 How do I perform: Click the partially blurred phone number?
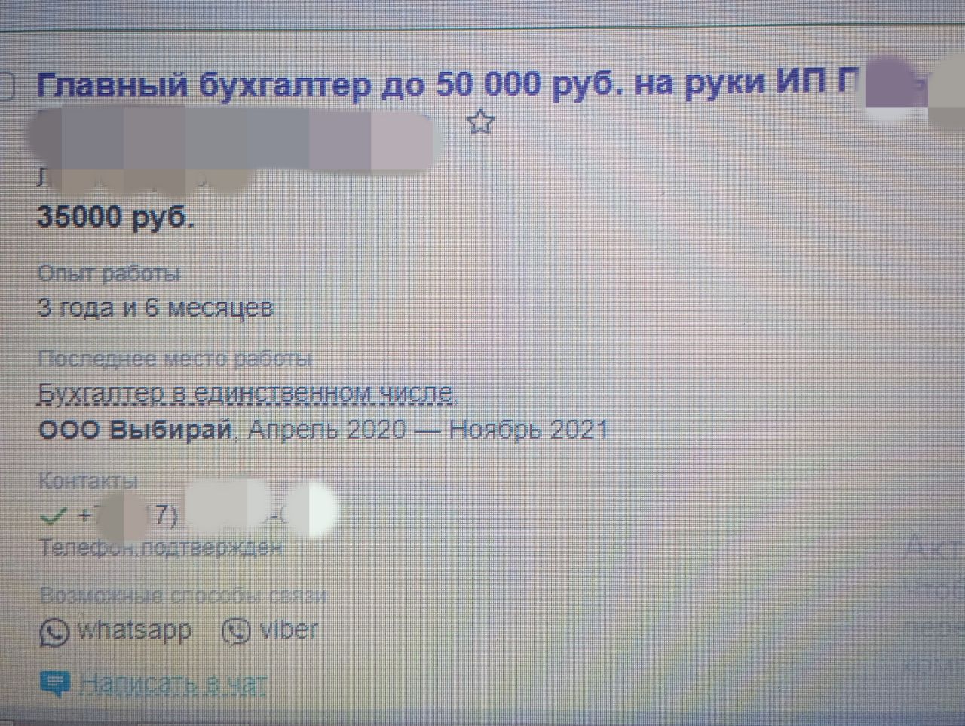coord(204,515)
